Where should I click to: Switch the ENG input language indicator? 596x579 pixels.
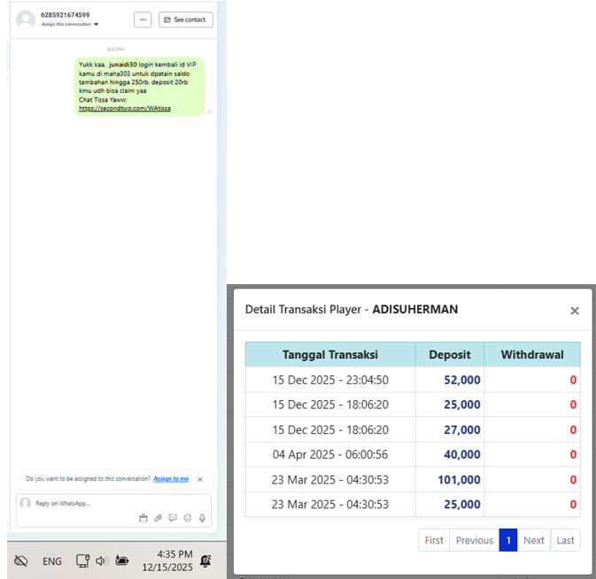(x=52, y=561)
